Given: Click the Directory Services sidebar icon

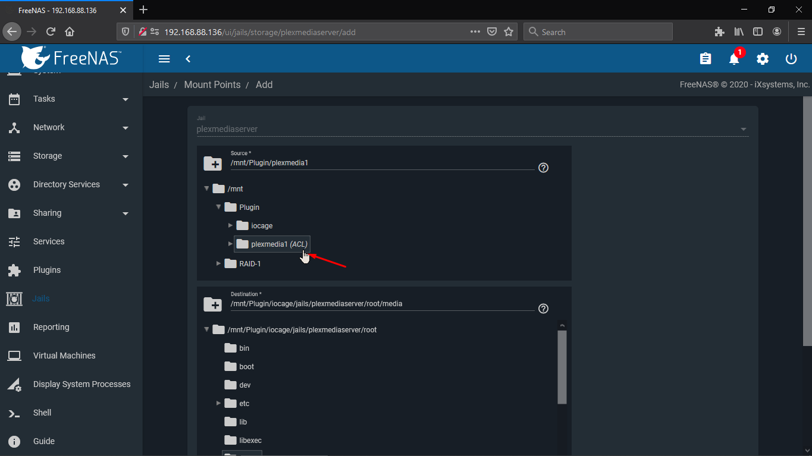Looking at the screenshot, I should [14, 184].
